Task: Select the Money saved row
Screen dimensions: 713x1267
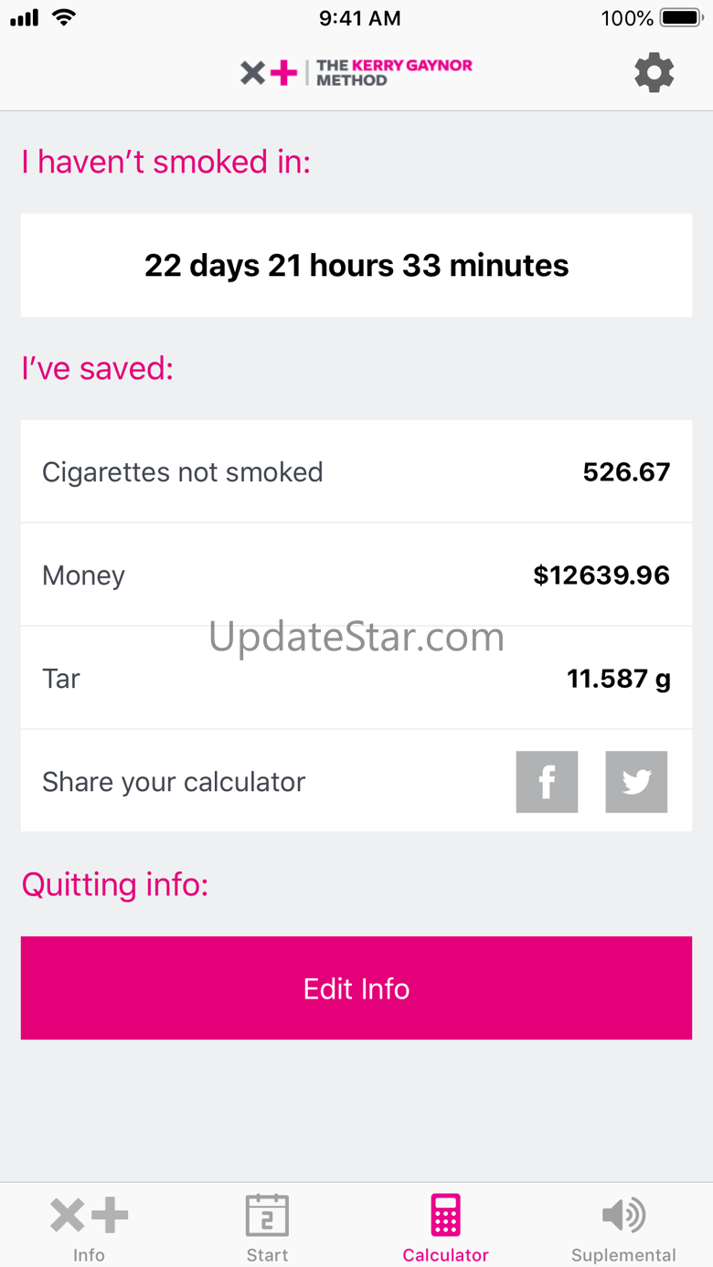Action: tap(356, 575)
